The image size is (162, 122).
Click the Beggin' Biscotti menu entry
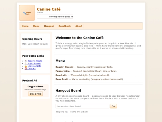click(x=98, y=67)
